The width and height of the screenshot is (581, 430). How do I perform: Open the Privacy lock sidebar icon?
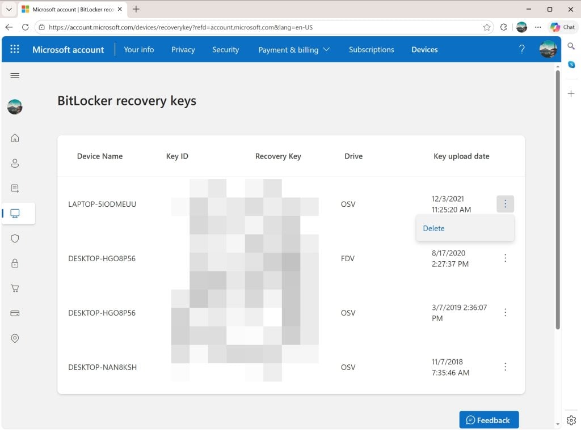tap(15, 263)
